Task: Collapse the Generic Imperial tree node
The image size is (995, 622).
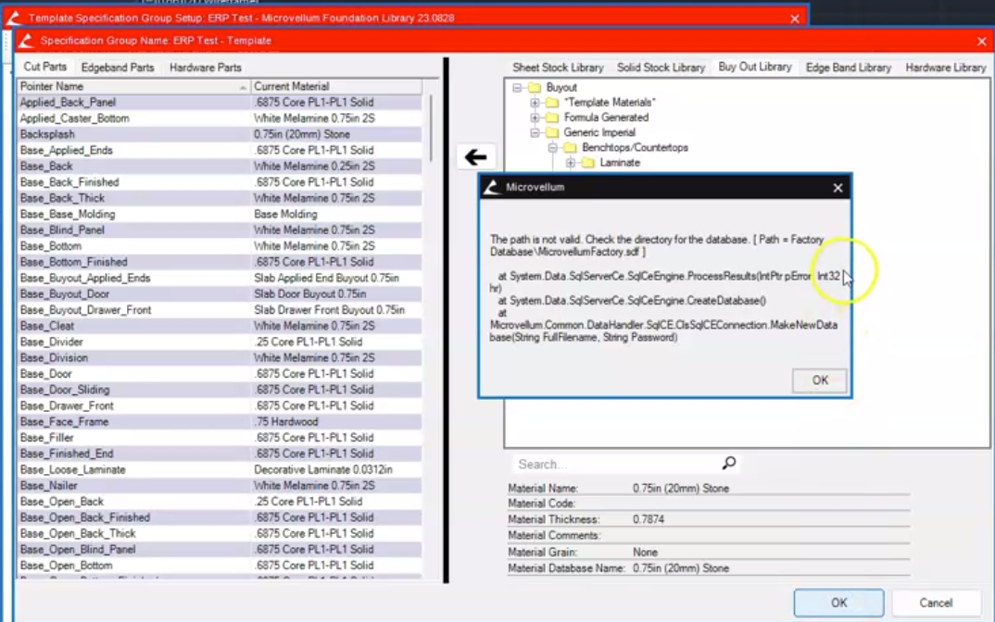Action: click(x=535, y=132)
